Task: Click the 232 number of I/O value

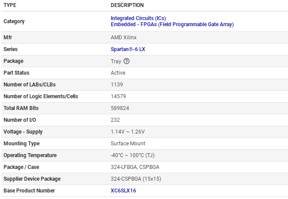Action: point(115,120)
